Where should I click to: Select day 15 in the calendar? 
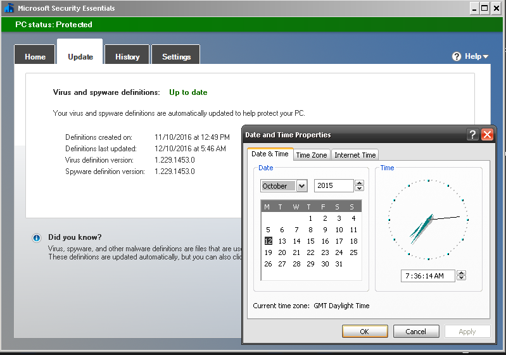310,241
